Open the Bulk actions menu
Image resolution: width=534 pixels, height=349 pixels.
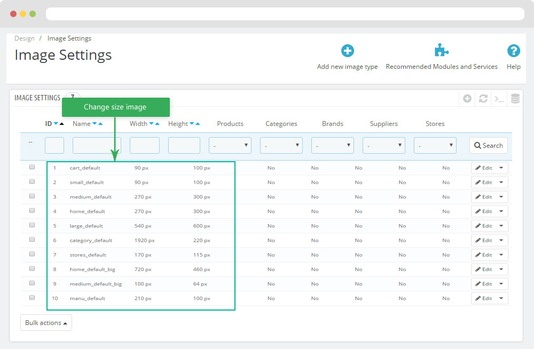point(46,323)
